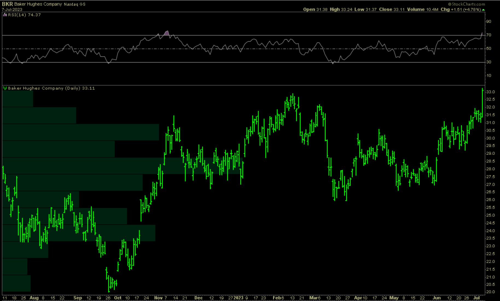
Task: Click the 'Nasdaq GS' exchange label
Action: click(x=75, y=4)
